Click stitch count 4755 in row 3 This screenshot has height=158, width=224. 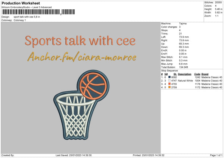click(174, 84)
